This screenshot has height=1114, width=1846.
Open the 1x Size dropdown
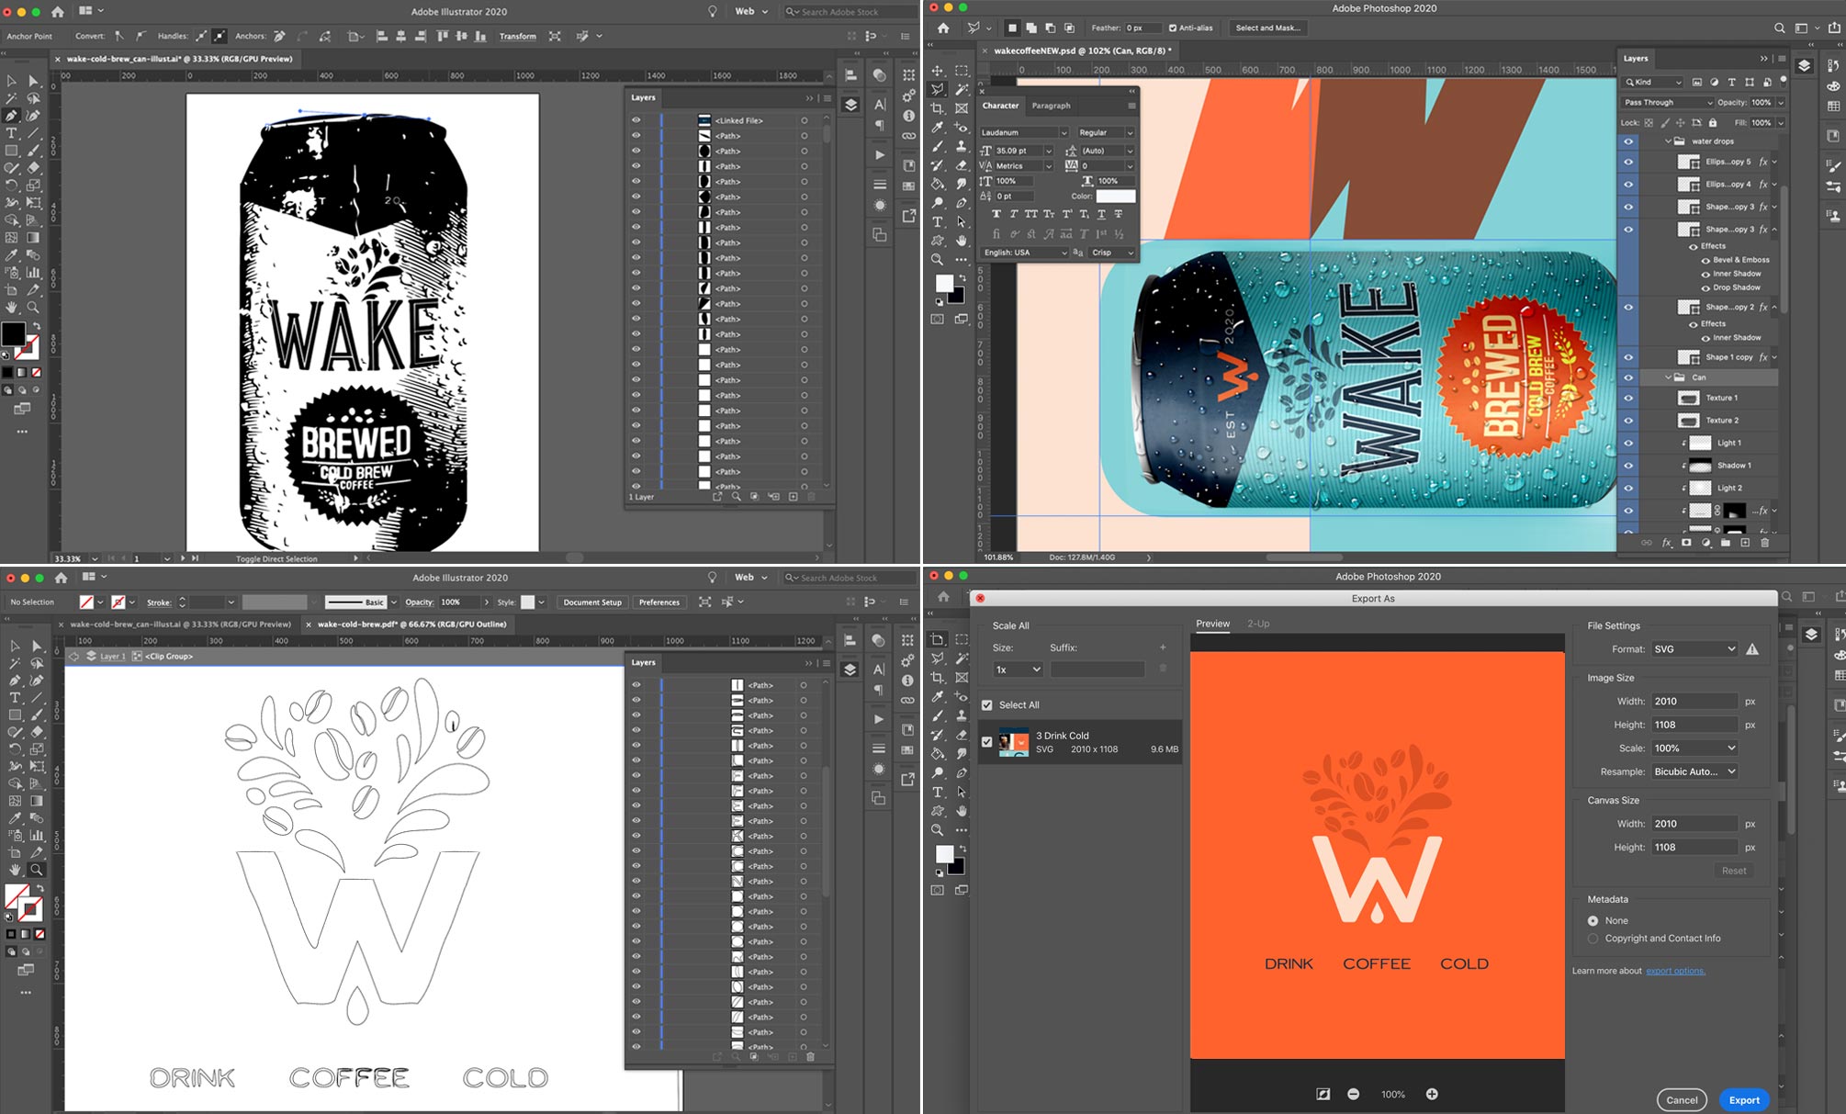click(x=1019, y=670)
